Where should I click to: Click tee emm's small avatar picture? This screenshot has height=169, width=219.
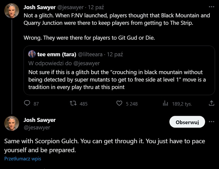tap(32, 54)
